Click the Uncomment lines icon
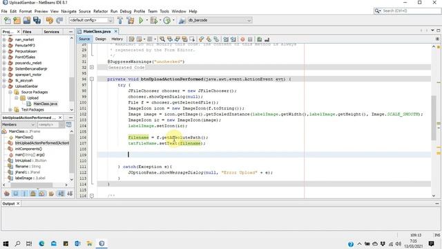This screenshot has width=442, height=249. (267, 39)
